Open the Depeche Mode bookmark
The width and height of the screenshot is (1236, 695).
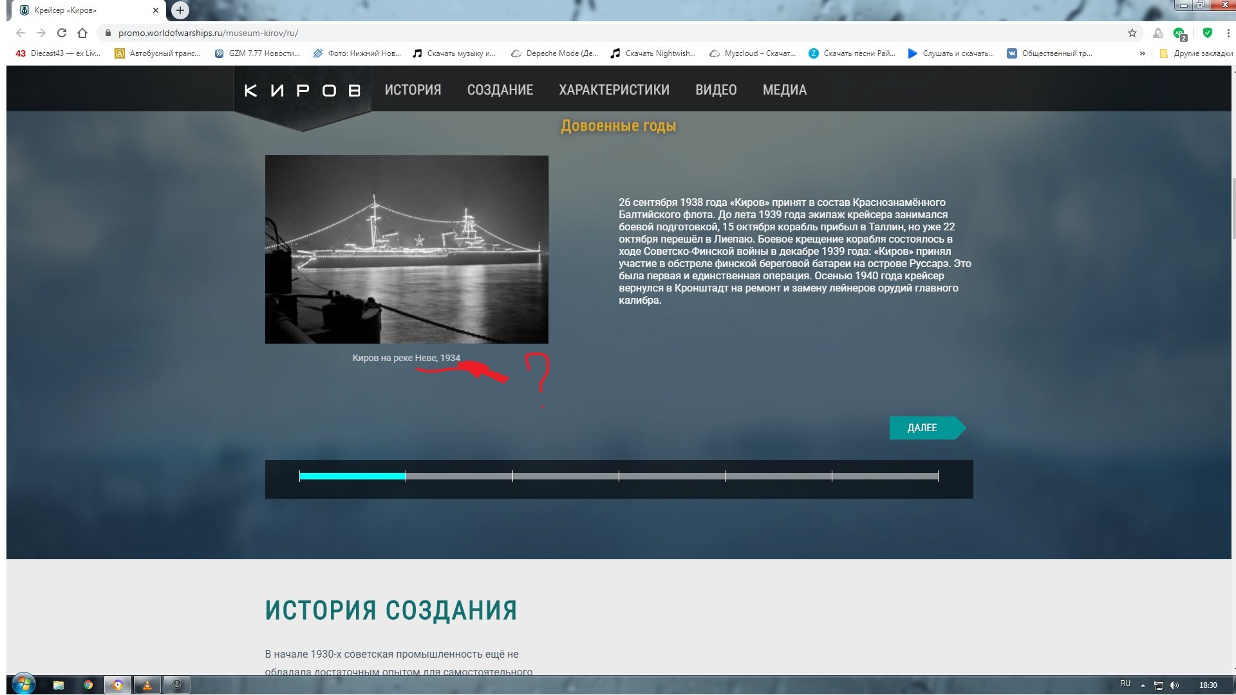(x=555, y=53)
